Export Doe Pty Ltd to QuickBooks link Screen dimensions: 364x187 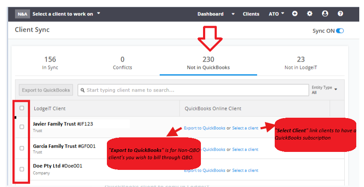(x=204, y=171)
